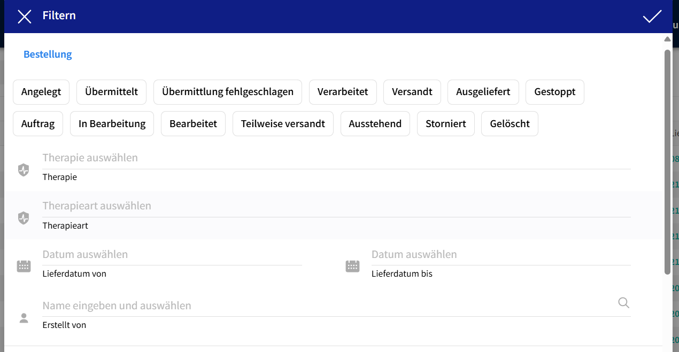The image size is (679, 352).
Task: Open calendar icon for Lieferdatum von
Action: coord(24,266)
